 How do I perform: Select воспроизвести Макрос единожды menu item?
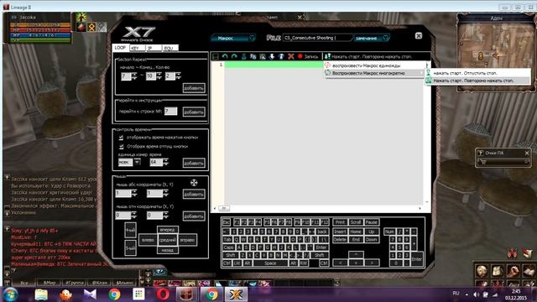375,65
